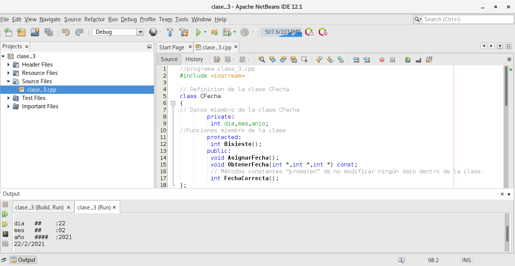Click the Build Project hammer icon
515x266 pixels.
[x=170, y=32]
